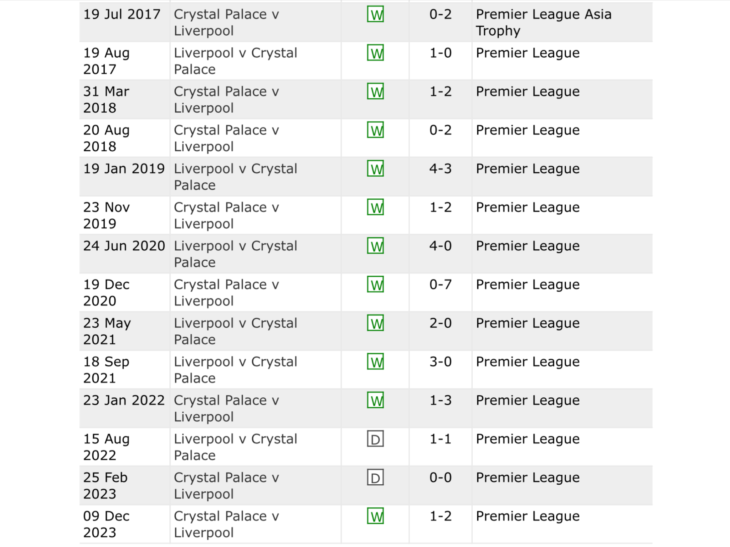Click the W result icon for 19 Aug 2017

click(x=375, y=53)
